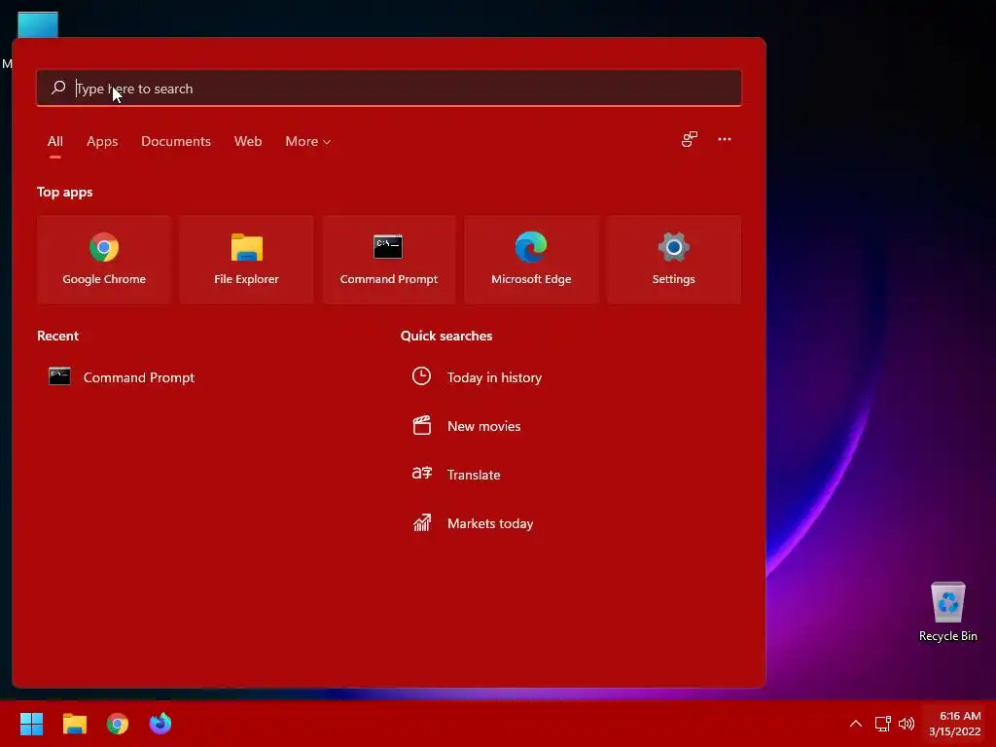The image size is (996, 747).
Task: Switch to the Apps tab
Action: pyautogui.click(x=102, y=141)
